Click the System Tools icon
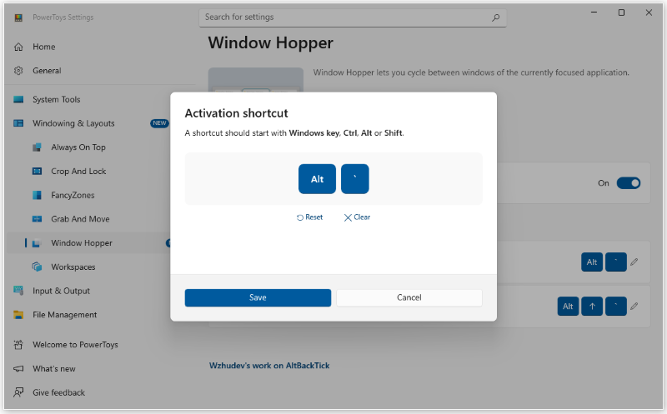The width and height of the screenshot is (667, 414). [x=18, y=99]
